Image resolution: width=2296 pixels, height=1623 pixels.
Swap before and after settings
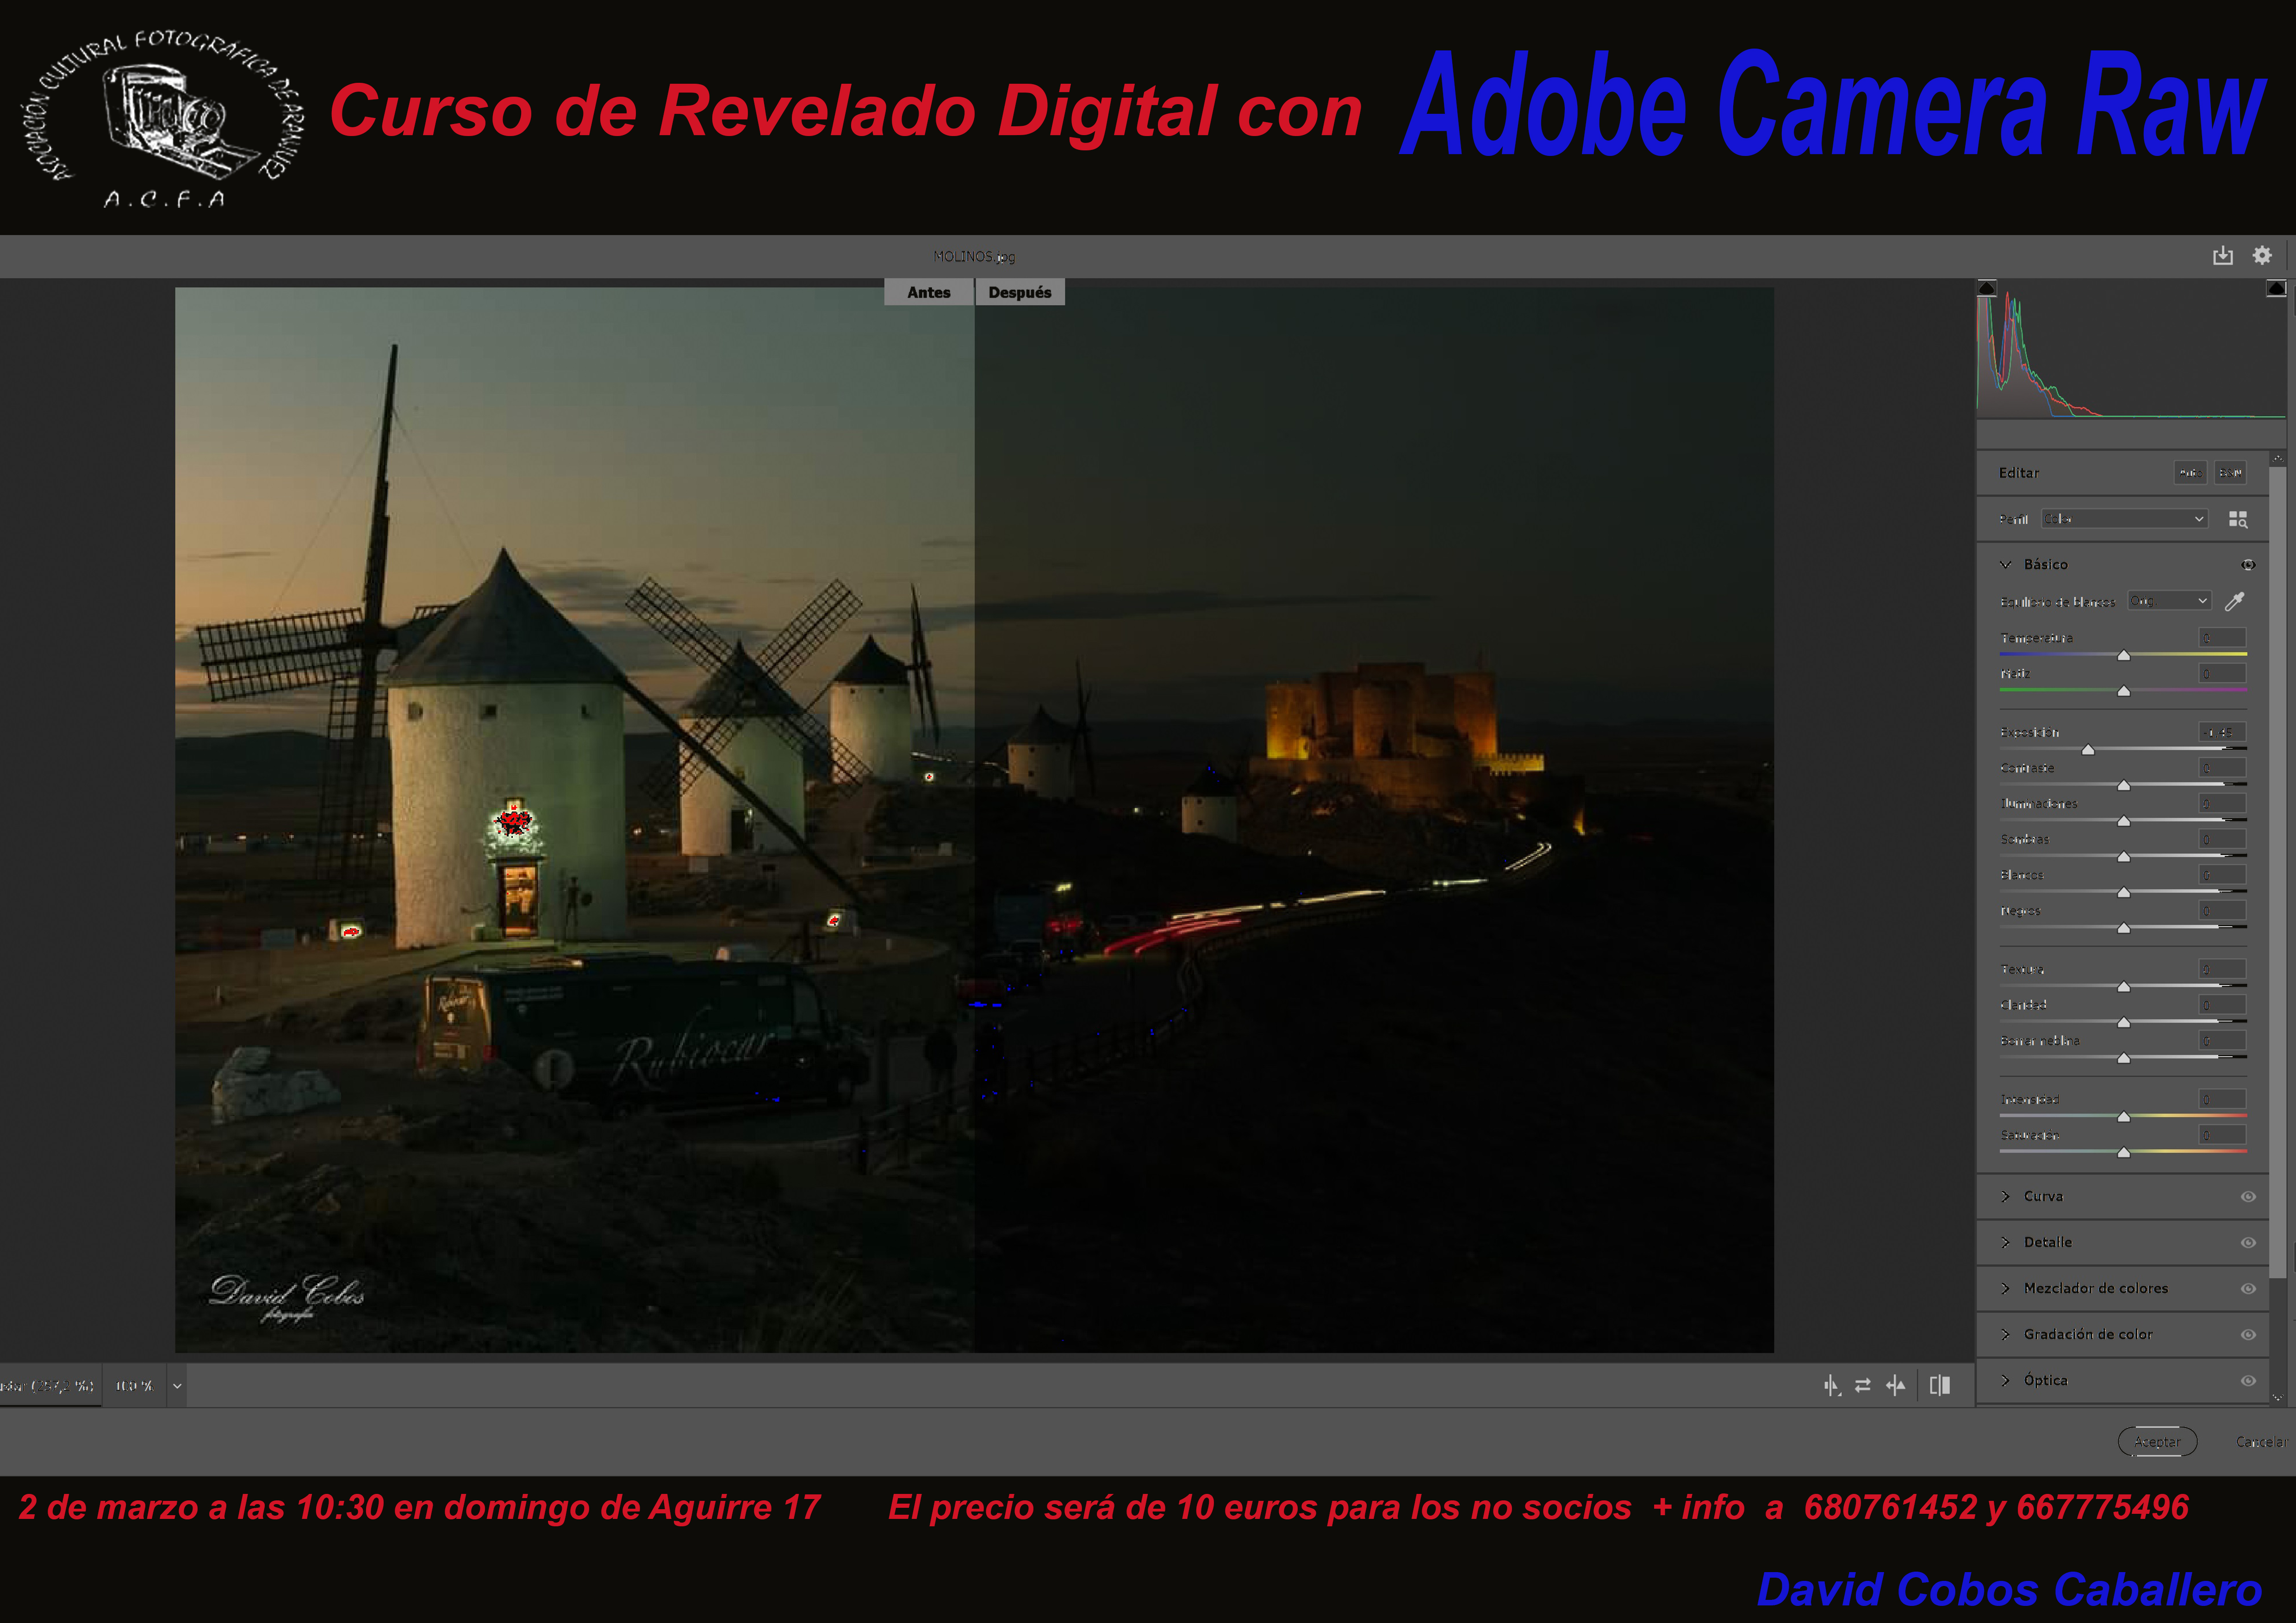[1862, 1385]
